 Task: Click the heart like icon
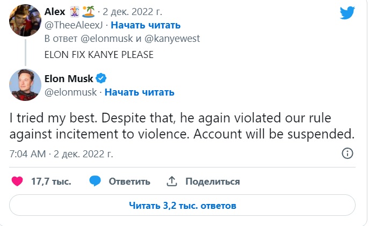17,181
